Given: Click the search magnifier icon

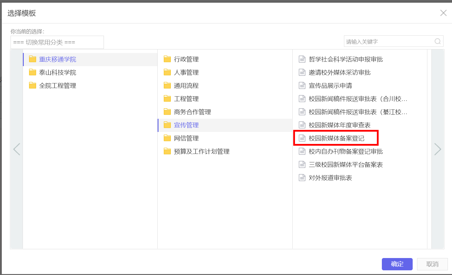Looking at the screenshot, I should 437,42.
